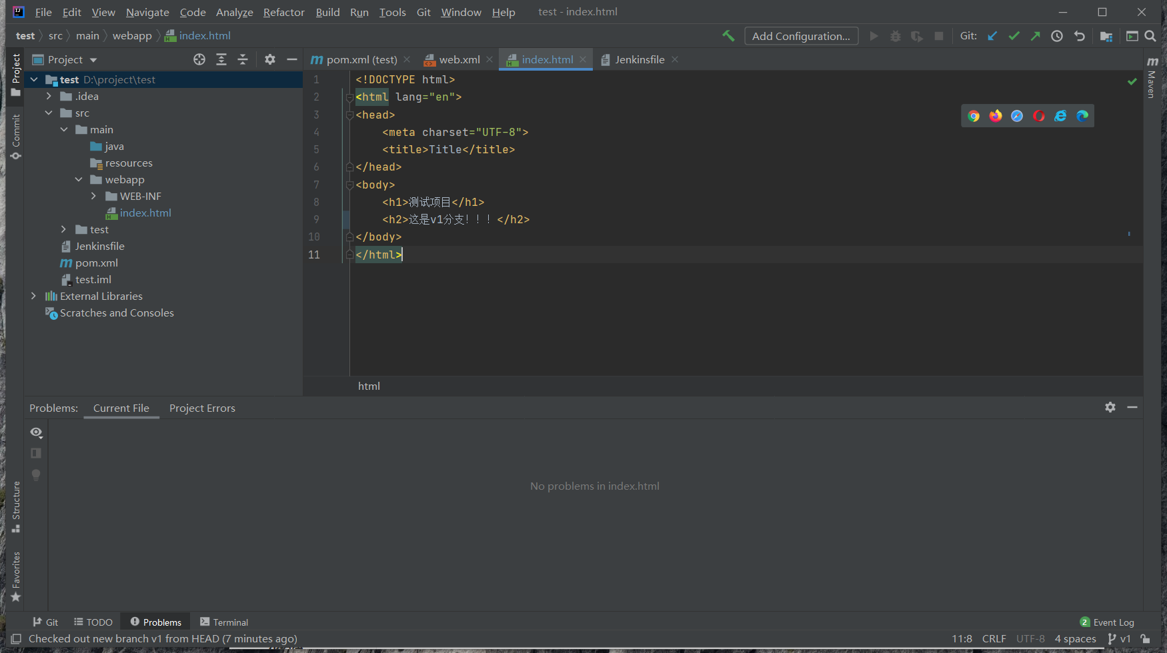Expand the .idea folder
The height and width of the screenshot is (653, 1167).
pyautogui.click(x=49, y=96)
